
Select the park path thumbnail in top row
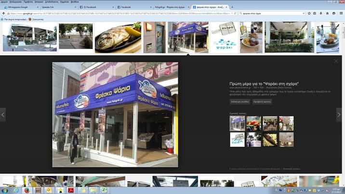coord(76,36)
